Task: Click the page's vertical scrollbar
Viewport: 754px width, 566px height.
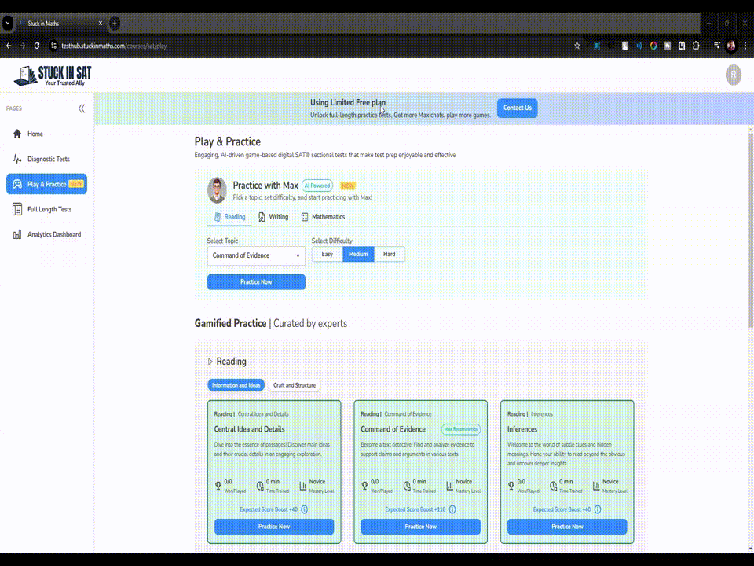Action: [749, 236]
